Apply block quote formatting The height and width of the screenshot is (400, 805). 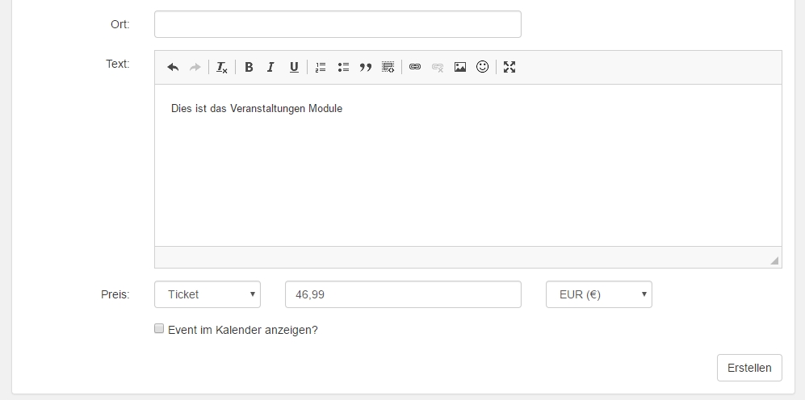(366, 67)
